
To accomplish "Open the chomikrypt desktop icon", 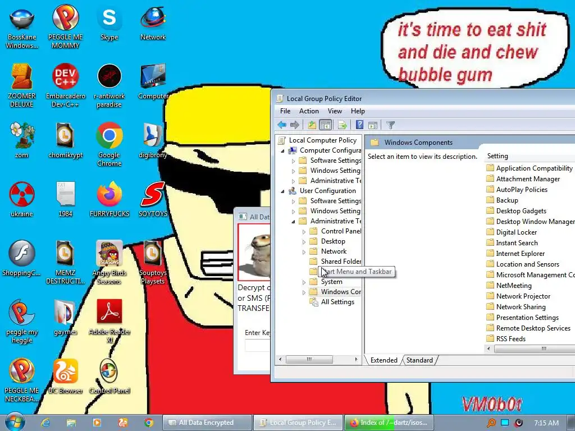I will pyautogui.click(x=65, y=140).
